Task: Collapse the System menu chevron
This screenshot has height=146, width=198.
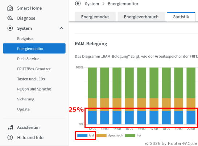Action: tap(61, 28)
